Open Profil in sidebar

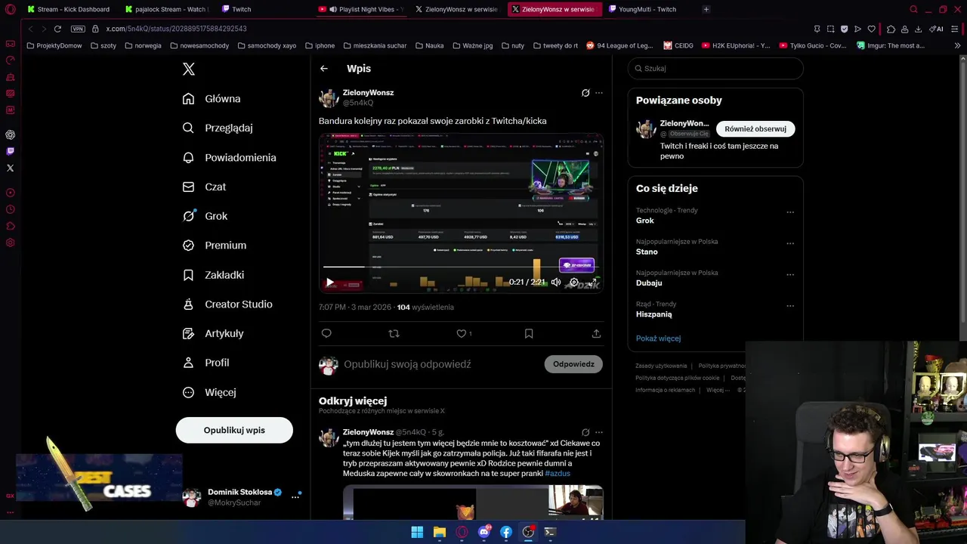click(205, 363)
